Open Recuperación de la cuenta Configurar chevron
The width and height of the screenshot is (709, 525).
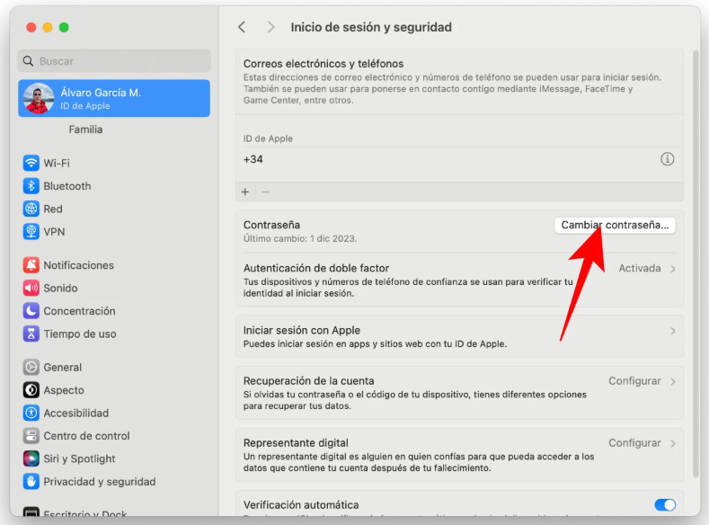click(673, 381)
